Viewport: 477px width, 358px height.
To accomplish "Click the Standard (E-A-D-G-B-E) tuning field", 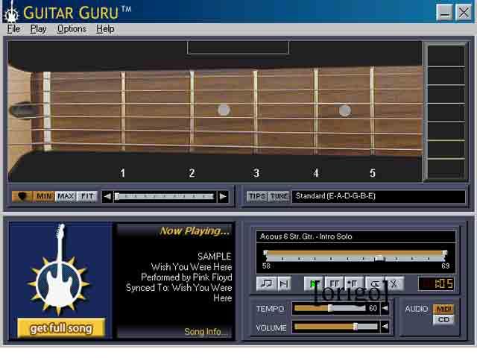I will [x=379, y=196].
